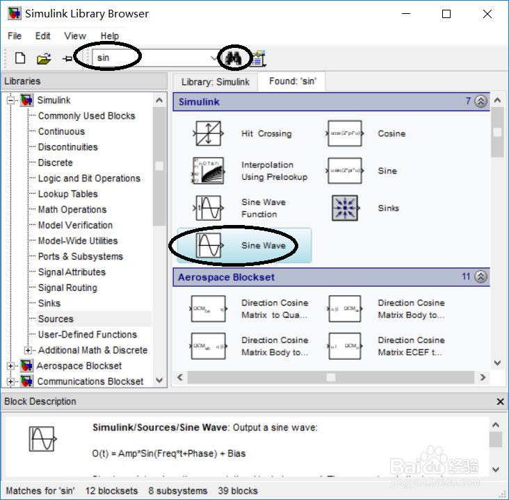This screenshot has width=509, height=500.
Task: Select the Sine block icon
Action: [x=345, y=171]
